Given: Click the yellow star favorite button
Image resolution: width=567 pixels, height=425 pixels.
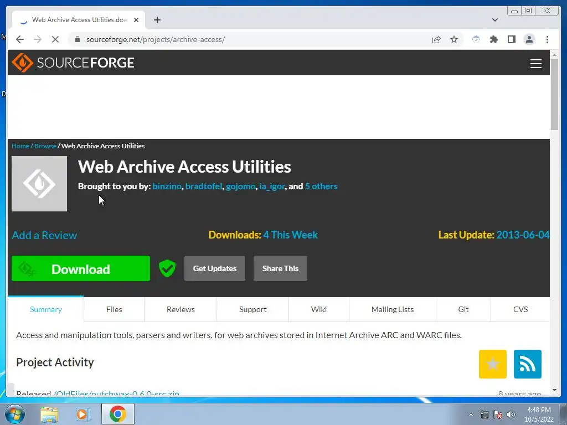Looking at the screenshot, I should pyautogui.click(x=492, y=364).
